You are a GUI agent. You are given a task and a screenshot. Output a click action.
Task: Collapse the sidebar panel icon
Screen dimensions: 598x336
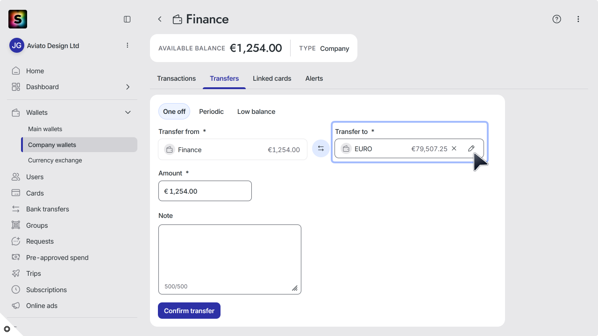click(x=127, y=19)
